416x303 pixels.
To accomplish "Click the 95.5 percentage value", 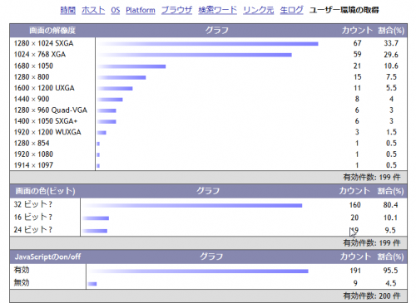I will [x=390, y=271].
